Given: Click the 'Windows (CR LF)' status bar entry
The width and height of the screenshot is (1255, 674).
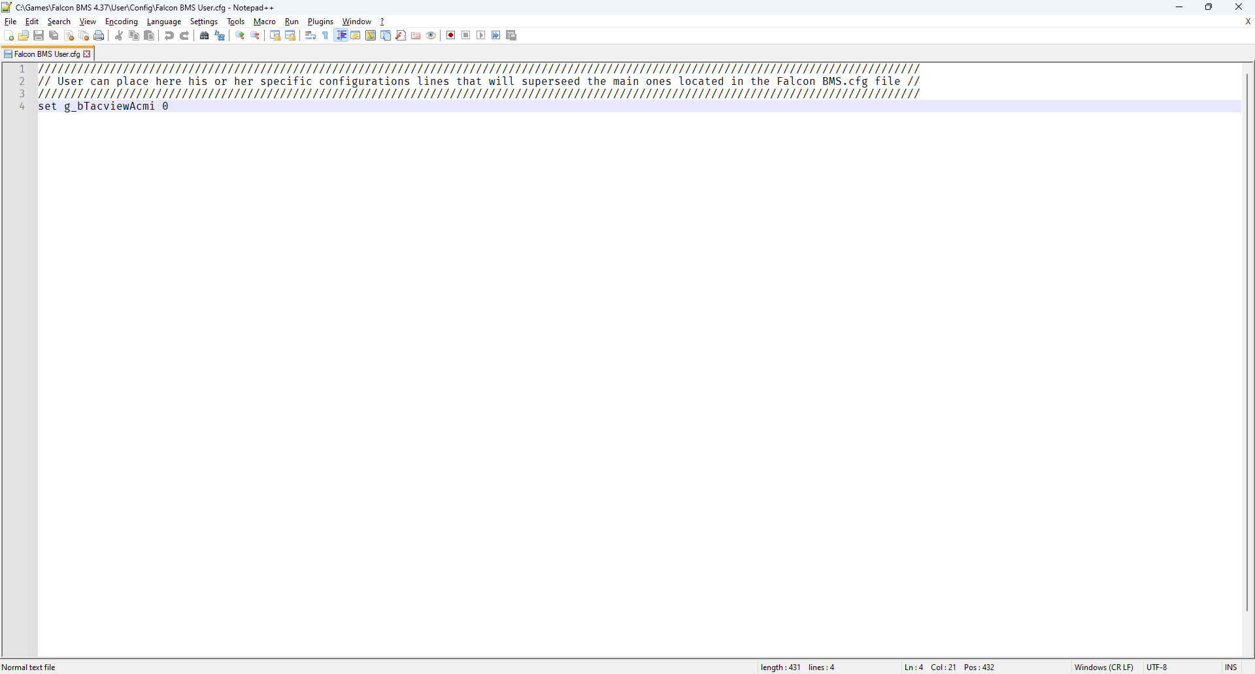Looking at the screenshot, I should [1104, 667].
